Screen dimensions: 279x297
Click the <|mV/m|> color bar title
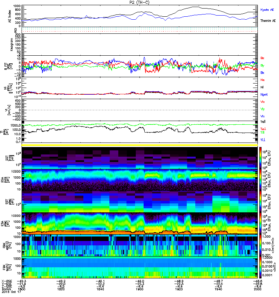pos(273,245)
